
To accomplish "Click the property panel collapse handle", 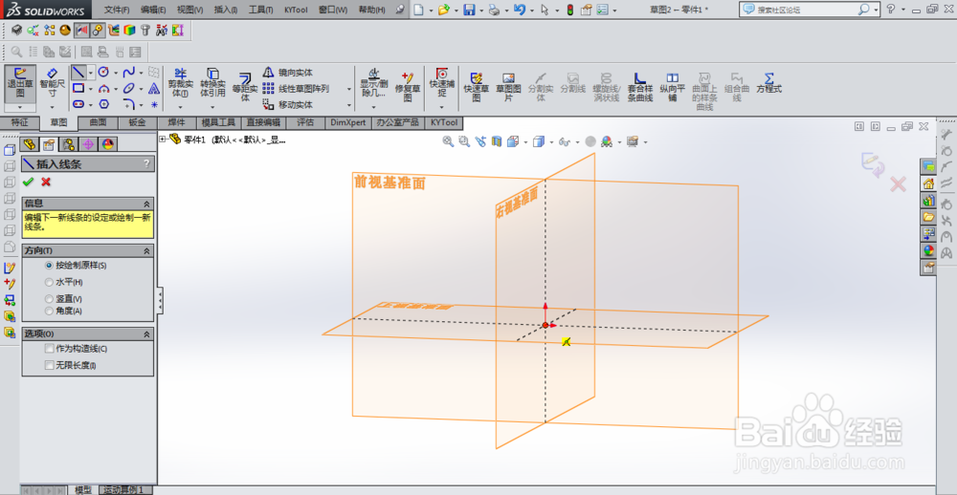I will [x=159, y=300].
